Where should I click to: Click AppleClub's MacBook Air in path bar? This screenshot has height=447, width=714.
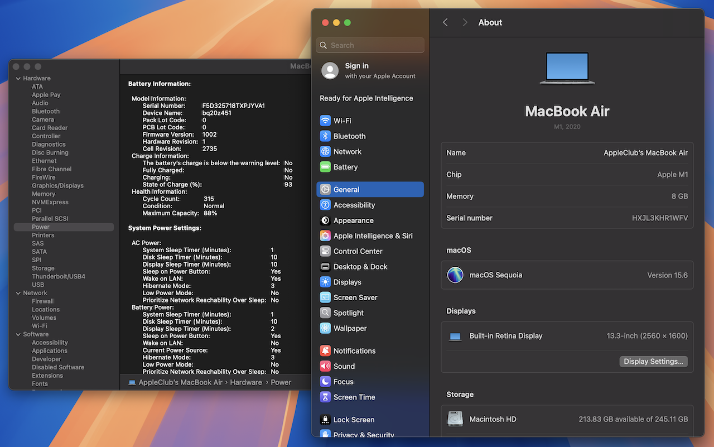(180, 382)
